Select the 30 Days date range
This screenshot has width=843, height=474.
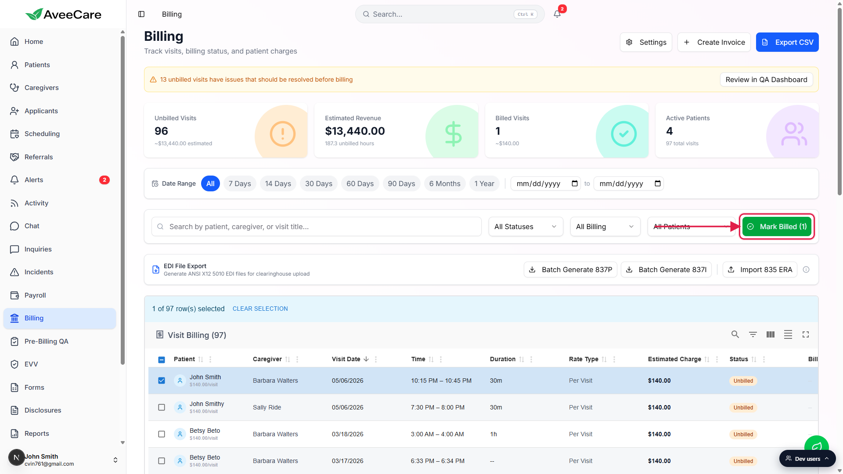pos(319,183)
